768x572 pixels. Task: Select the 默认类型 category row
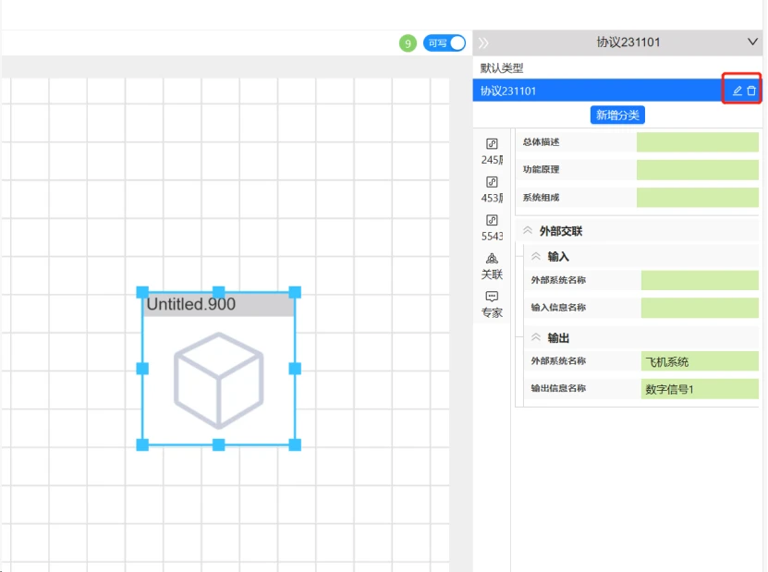click(x=617, y=68)
